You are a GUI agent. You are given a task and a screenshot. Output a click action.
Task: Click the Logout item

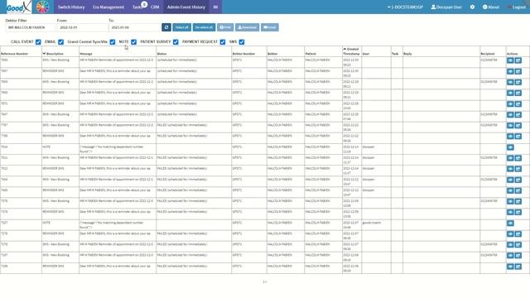(x=517, y=7)
